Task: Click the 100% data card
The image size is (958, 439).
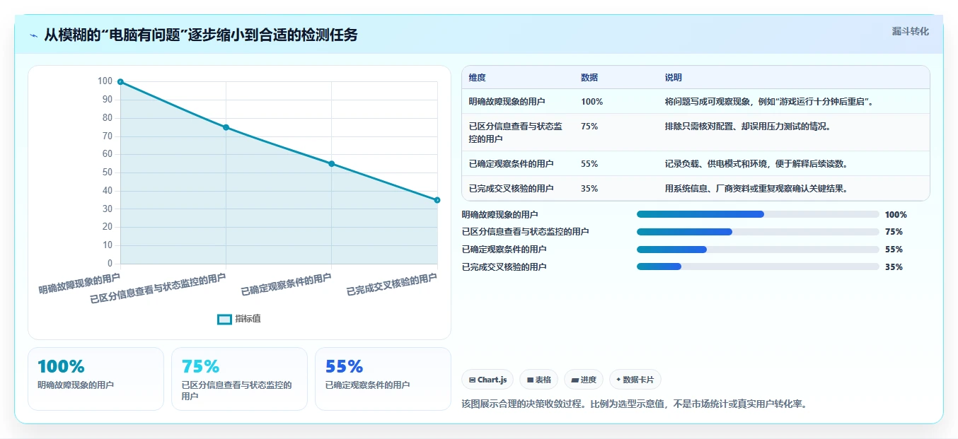Action: 96,379
